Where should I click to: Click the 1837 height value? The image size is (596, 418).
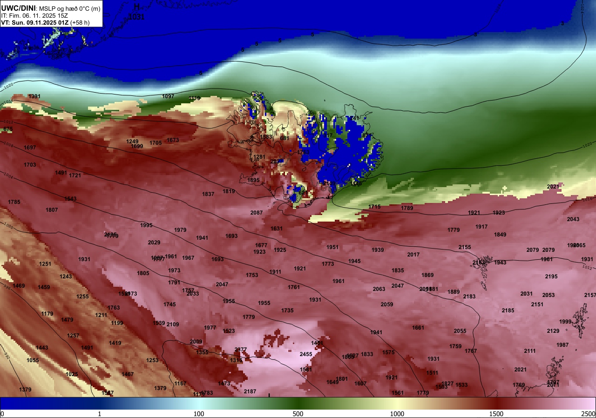click(x=208, y=194)
